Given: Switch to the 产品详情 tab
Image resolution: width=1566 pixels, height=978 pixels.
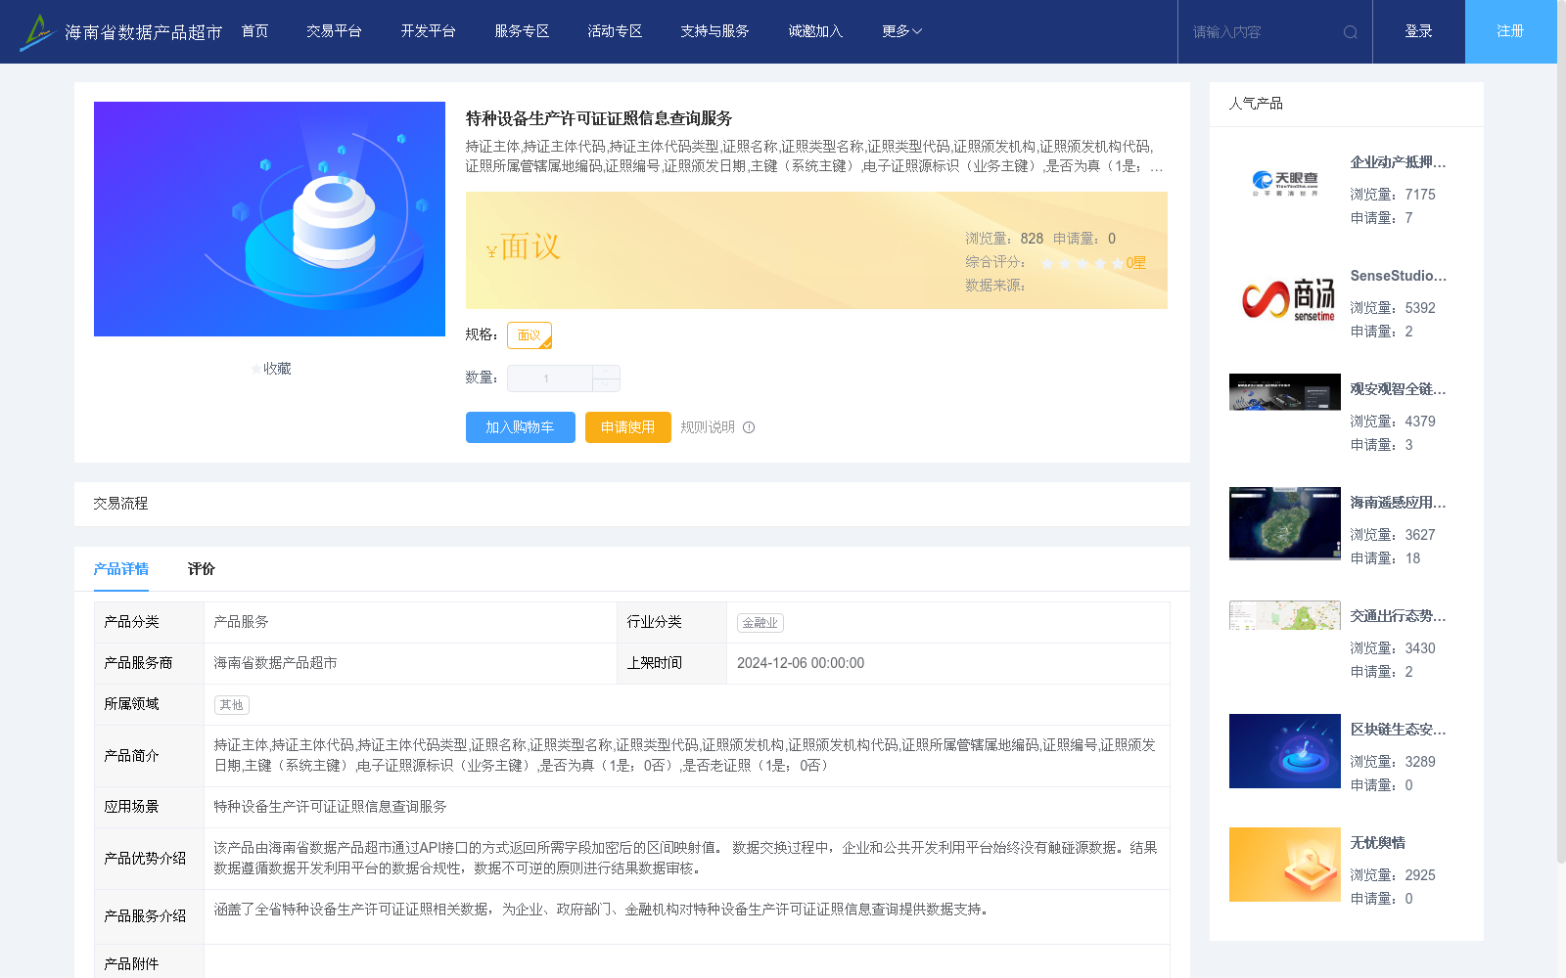Looking at the screenshot, I should (120, 568).
